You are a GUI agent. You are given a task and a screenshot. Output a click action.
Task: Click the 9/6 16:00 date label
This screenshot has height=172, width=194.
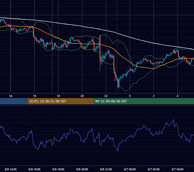pyautogui.click(x=35, y=169)
